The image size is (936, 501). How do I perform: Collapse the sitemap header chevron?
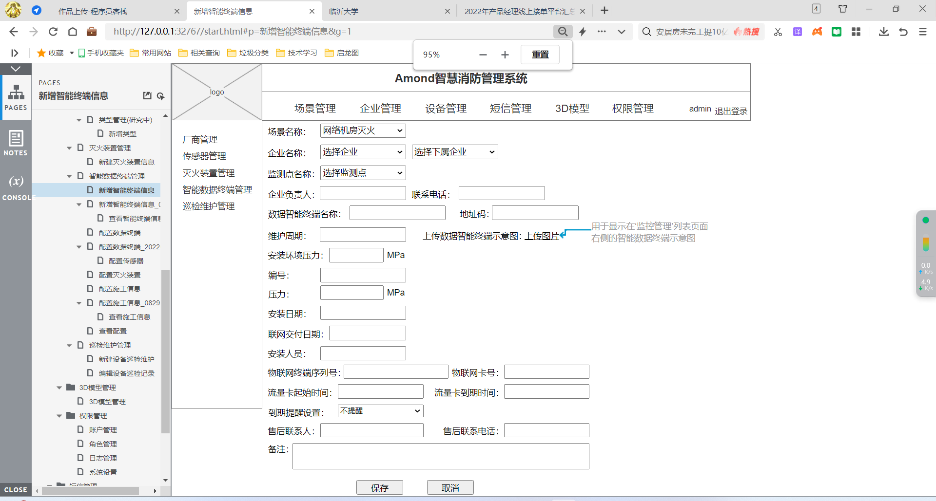pyautogui.click(x=16, y=69)
